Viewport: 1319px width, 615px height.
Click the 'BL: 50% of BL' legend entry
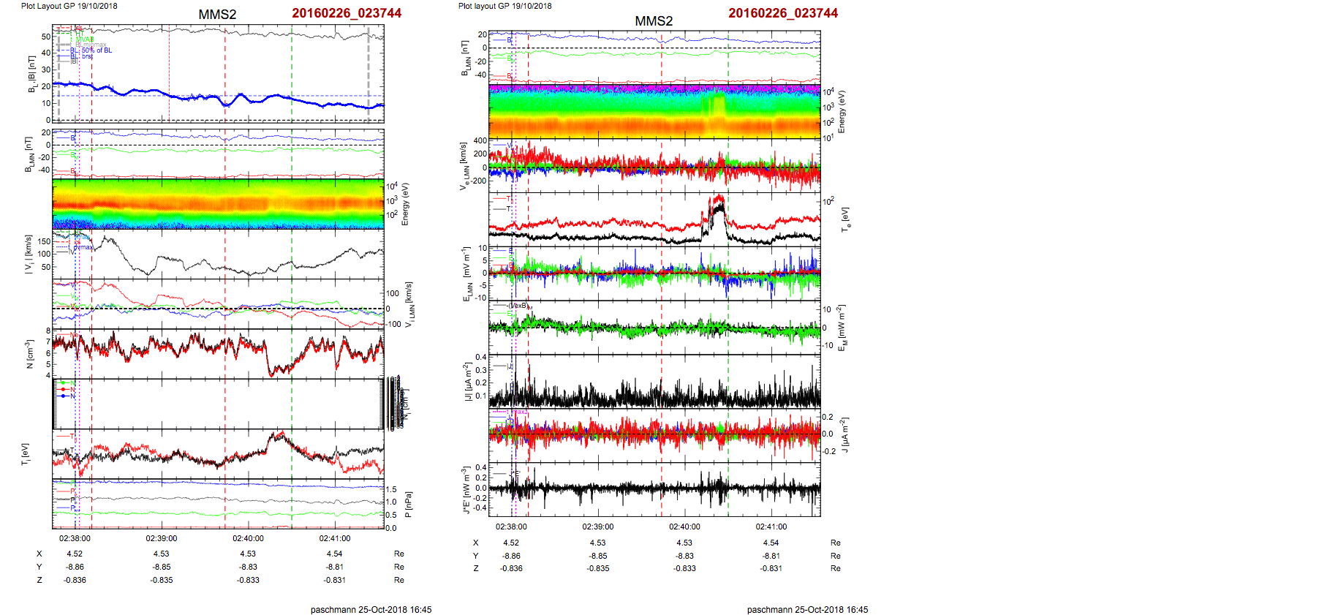91,50
